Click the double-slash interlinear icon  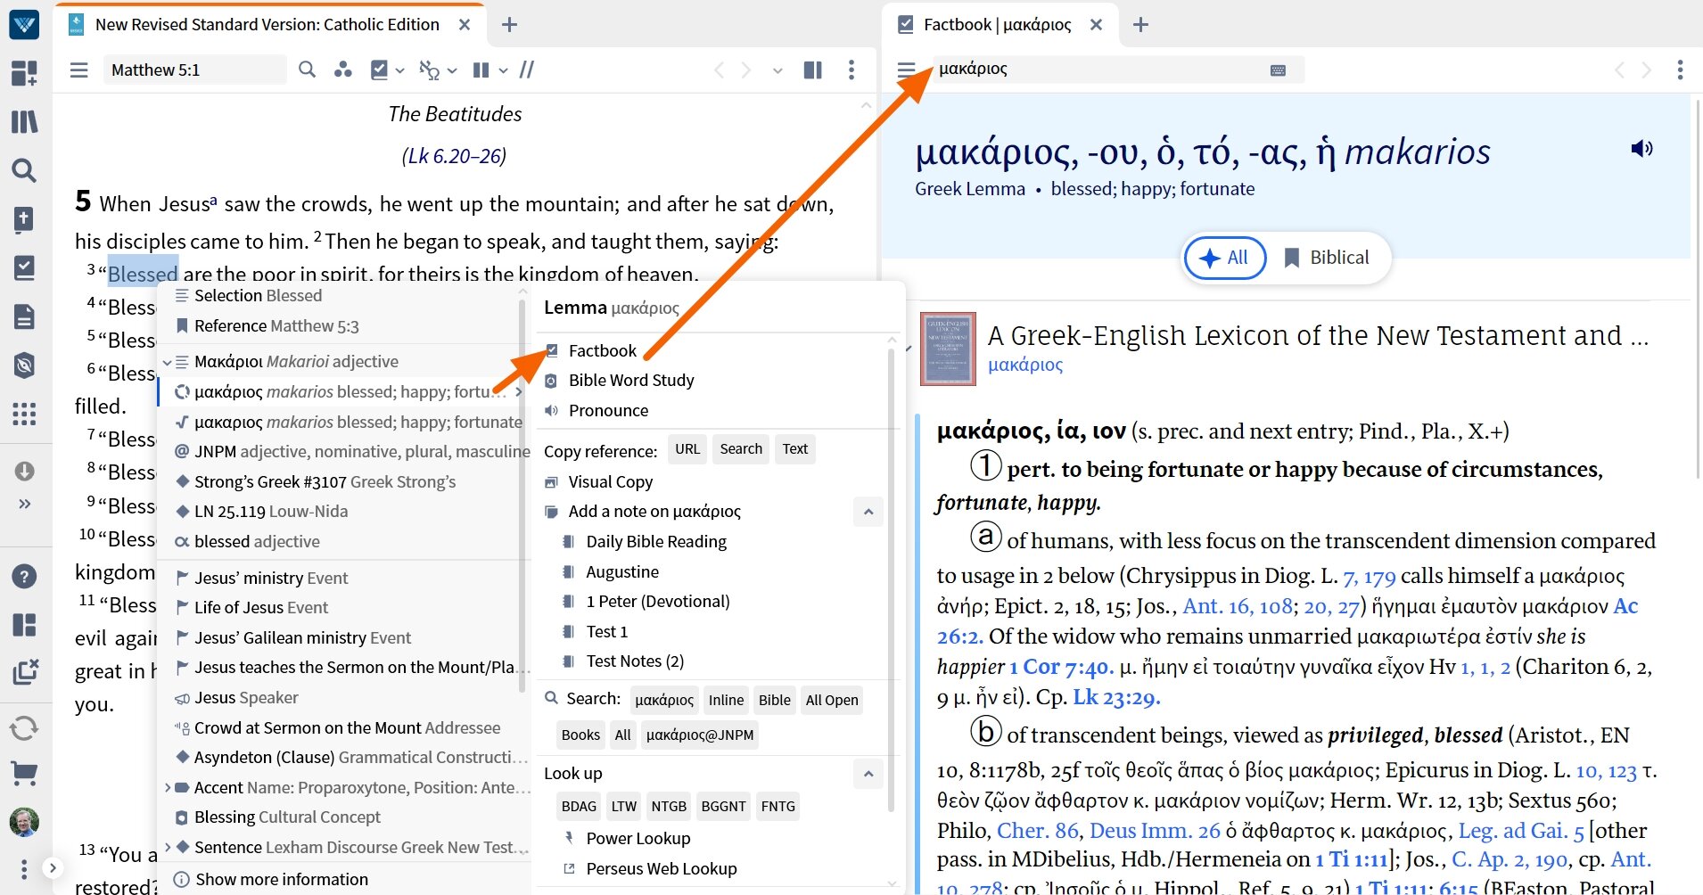click(x=528, y=70)
